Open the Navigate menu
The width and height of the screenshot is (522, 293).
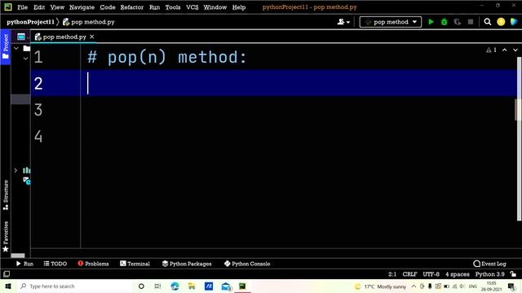[82, 7]
